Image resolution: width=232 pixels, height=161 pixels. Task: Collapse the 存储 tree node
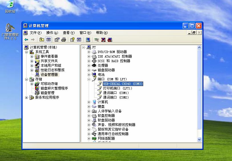(27, 79)
